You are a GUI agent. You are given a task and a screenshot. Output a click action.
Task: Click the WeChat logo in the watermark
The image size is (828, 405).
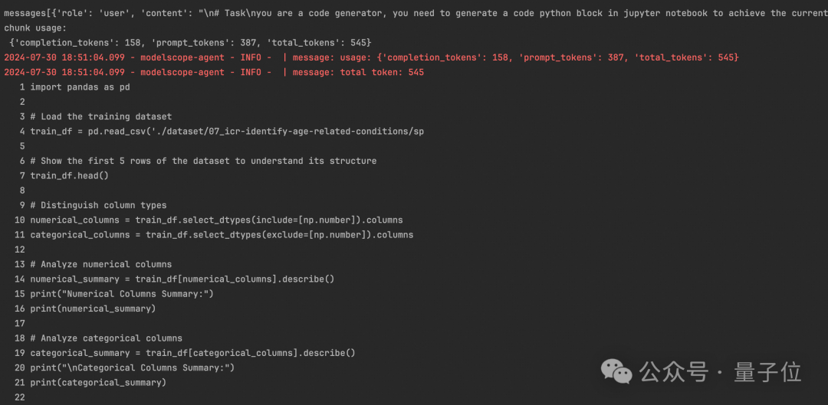coord(616,371)
